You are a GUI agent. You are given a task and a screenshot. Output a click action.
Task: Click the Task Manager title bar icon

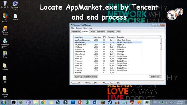(72, 25)
